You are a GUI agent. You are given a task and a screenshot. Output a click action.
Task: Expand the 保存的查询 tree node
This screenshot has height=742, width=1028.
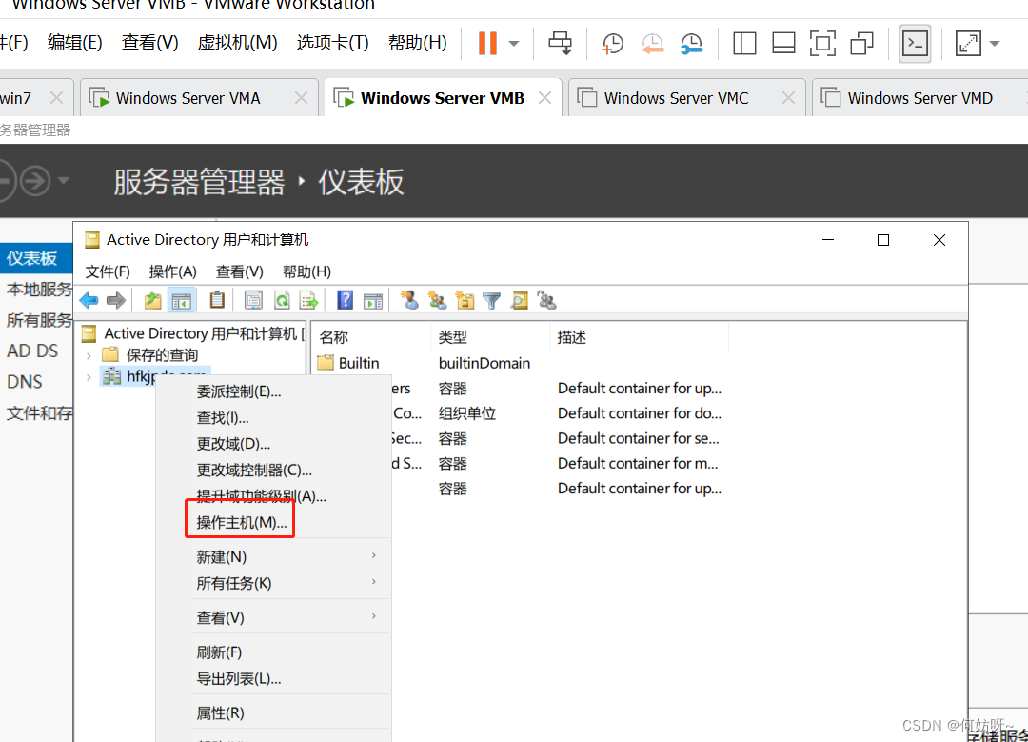pos(89,355)
